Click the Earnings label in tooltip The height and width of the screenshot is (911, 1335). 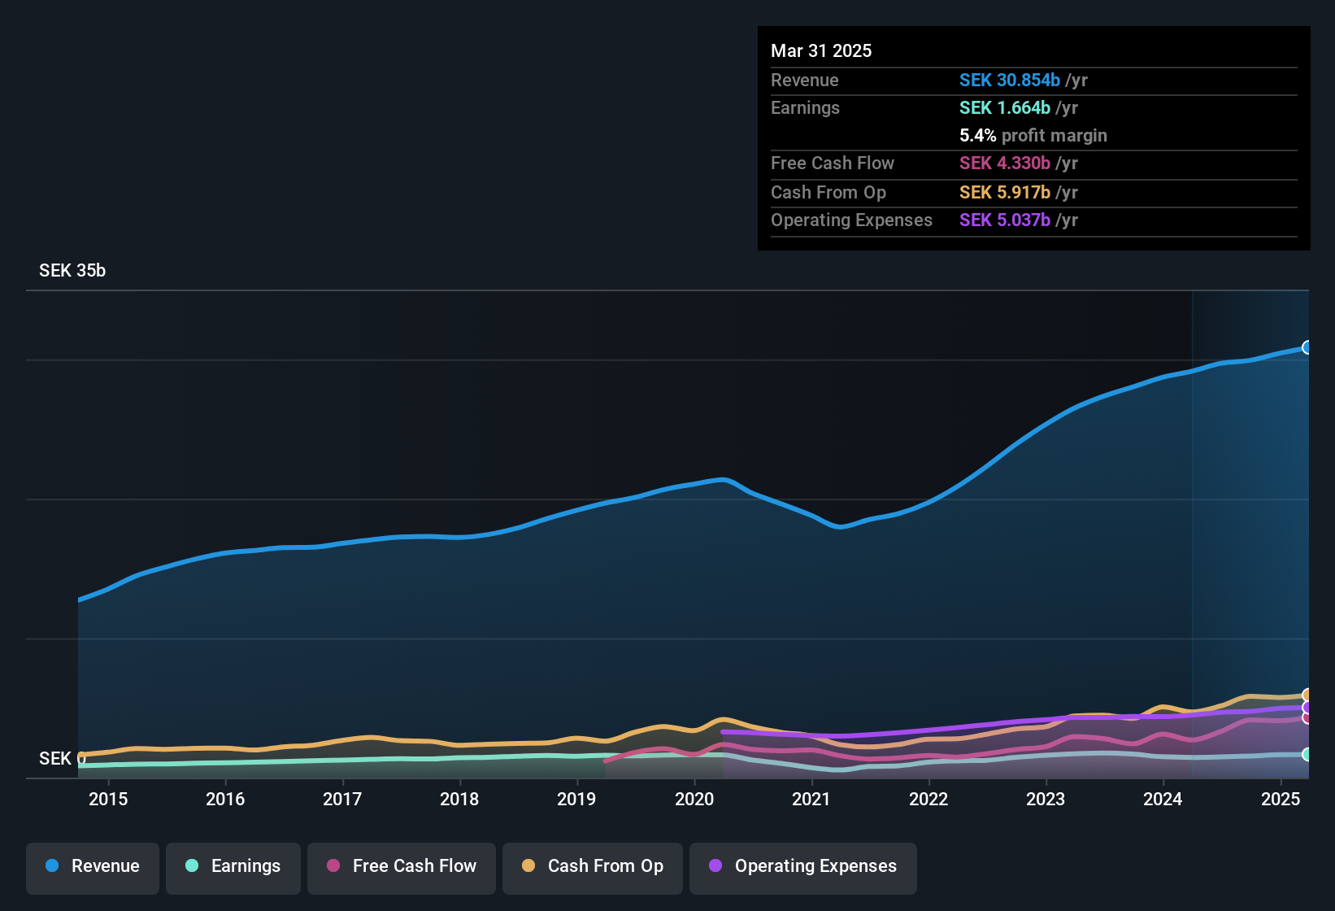click(x=805, y=107)
